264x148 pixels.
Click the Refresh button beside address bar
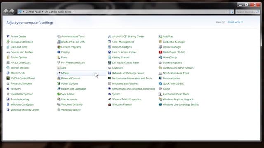click(232, 12)
